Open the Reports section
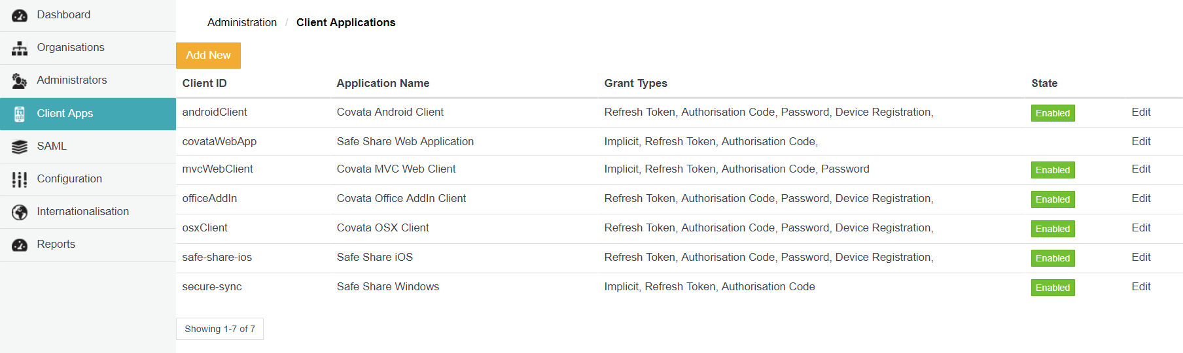 click(x=88, y=244)
